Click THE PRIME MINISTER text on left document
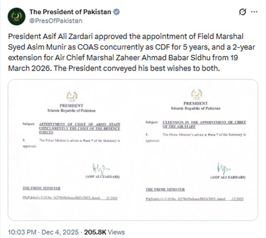This screenshot has height=238, width=266. point(41,188)
